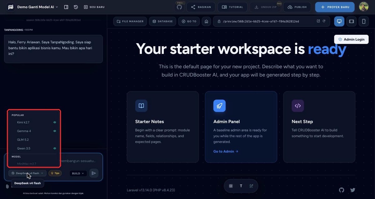
Task: Toggle vision eye icon for Gemma 4
Action: click(55, 131)
